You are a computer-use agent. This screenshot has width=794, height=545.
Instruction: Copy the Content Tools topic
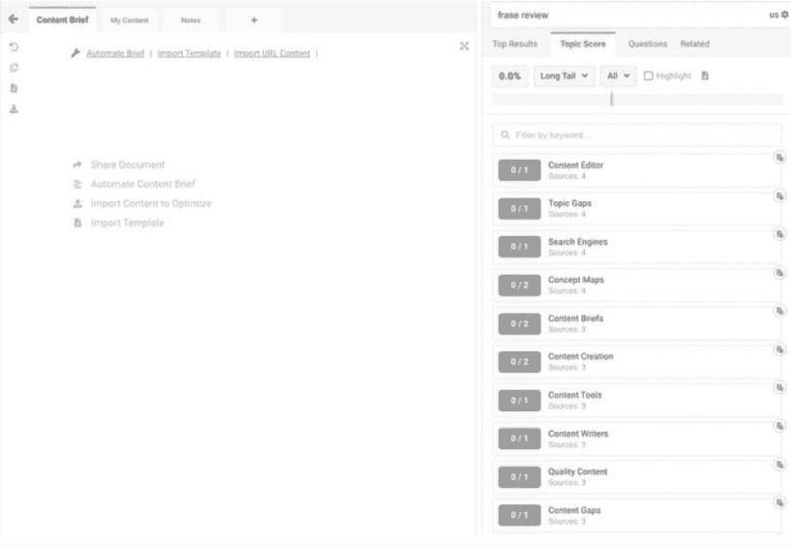779,387
